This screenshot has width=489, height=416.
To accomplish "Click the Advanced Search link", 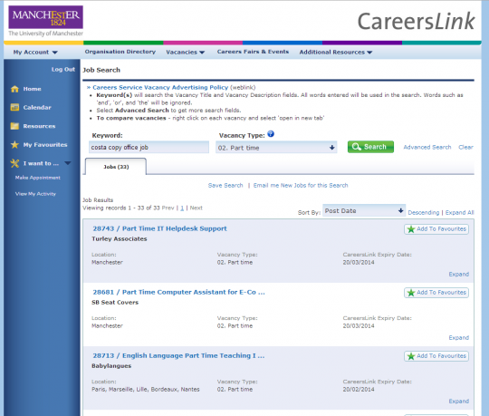I will pyautogui.click(x=427, y=147).
